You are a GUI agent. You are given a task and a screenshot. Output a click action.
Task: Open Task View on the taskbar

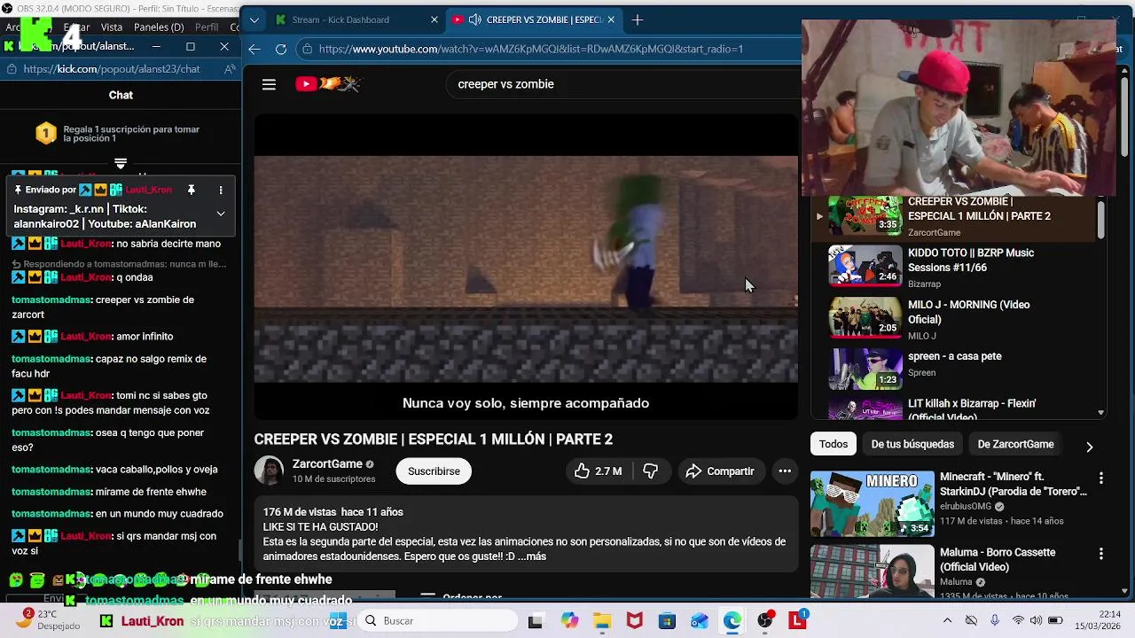pos(535,621)
